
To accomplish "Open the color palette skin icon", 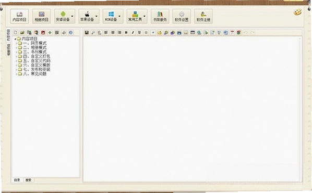I will click(x=297, y=12).
